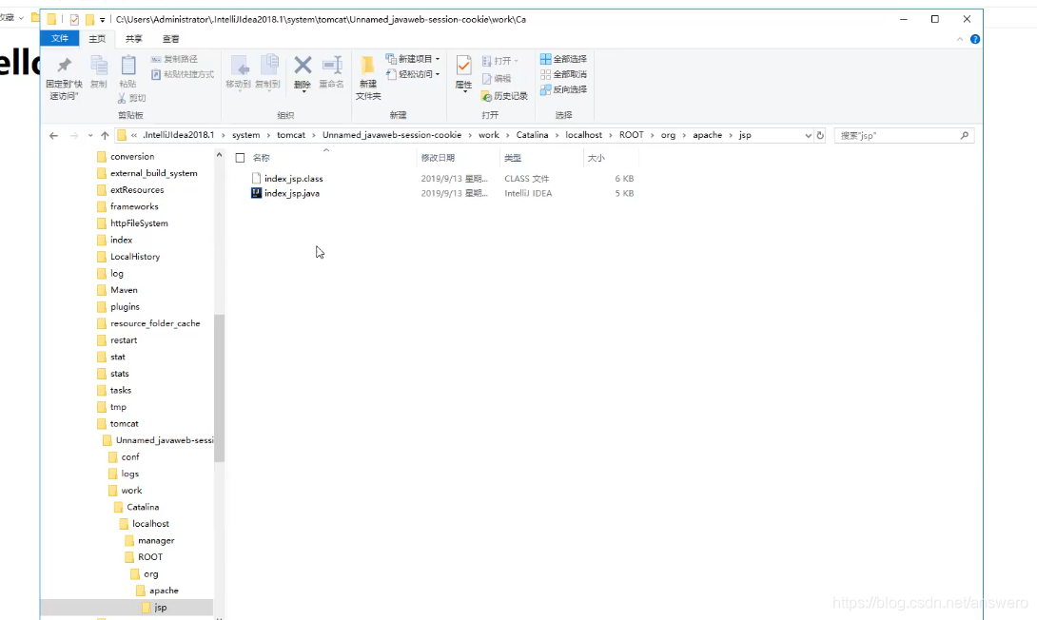Click the Edit button in the Open group
Image resolution: width=1037 pixels, height=620 pixels.
[x=497, y=78]
